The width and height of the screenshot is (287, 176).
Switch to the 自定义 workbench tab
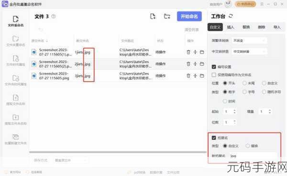[x=215, y=27]
